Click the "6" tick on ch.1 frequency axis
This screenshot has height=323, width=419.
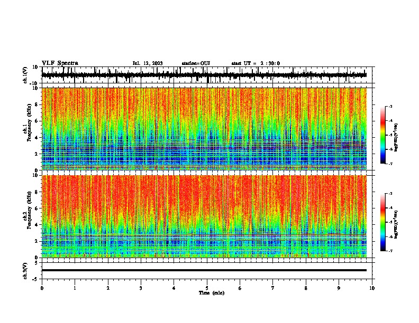point(37,121)
